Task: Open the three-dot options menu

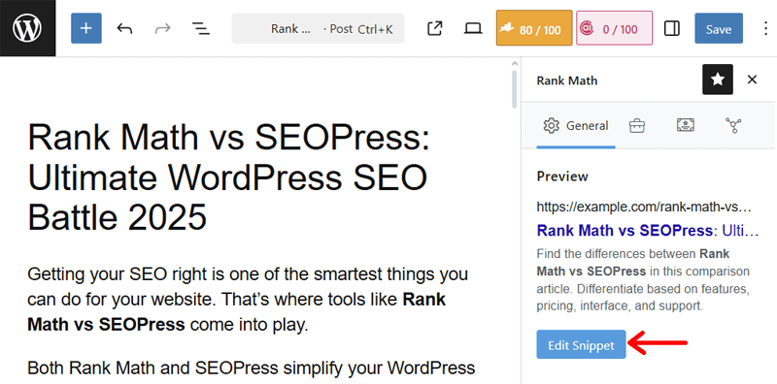Action: 766,29
